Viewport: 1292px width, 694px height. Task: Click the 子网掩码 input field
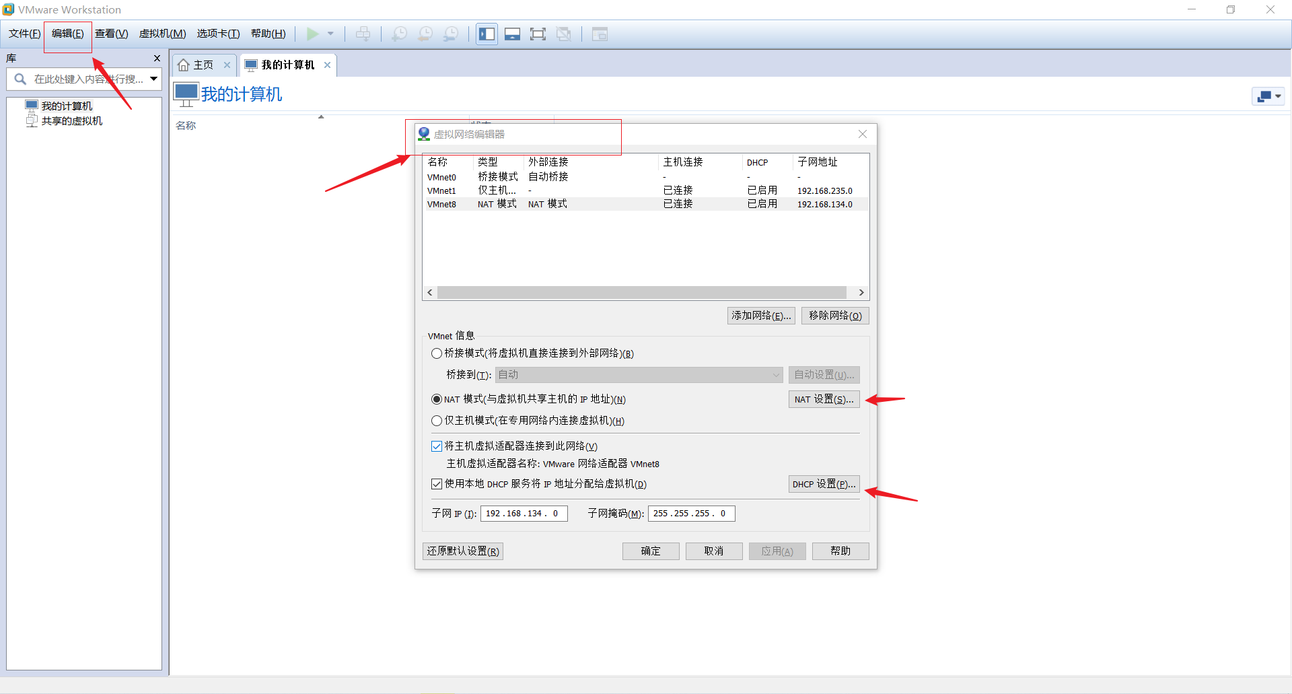692,514
